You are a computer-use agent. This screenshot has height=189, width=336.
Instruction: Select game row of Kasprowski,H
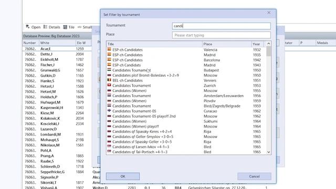point(57,108)
